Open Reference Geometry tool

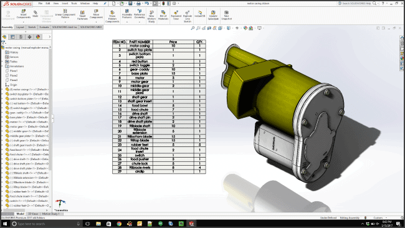point(140,14)
